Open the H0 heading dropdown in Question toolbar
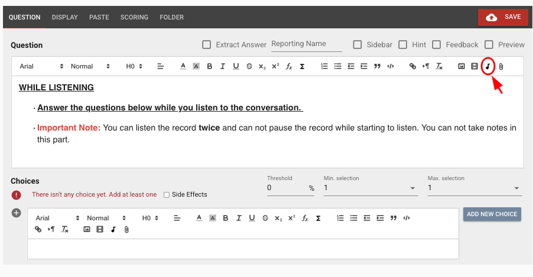This screenshot has height=277, width=533. coord(134,66)
